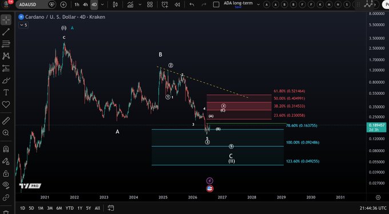
Task: Open the forecasting and measurement tools
Action: [x=6, y=68]
